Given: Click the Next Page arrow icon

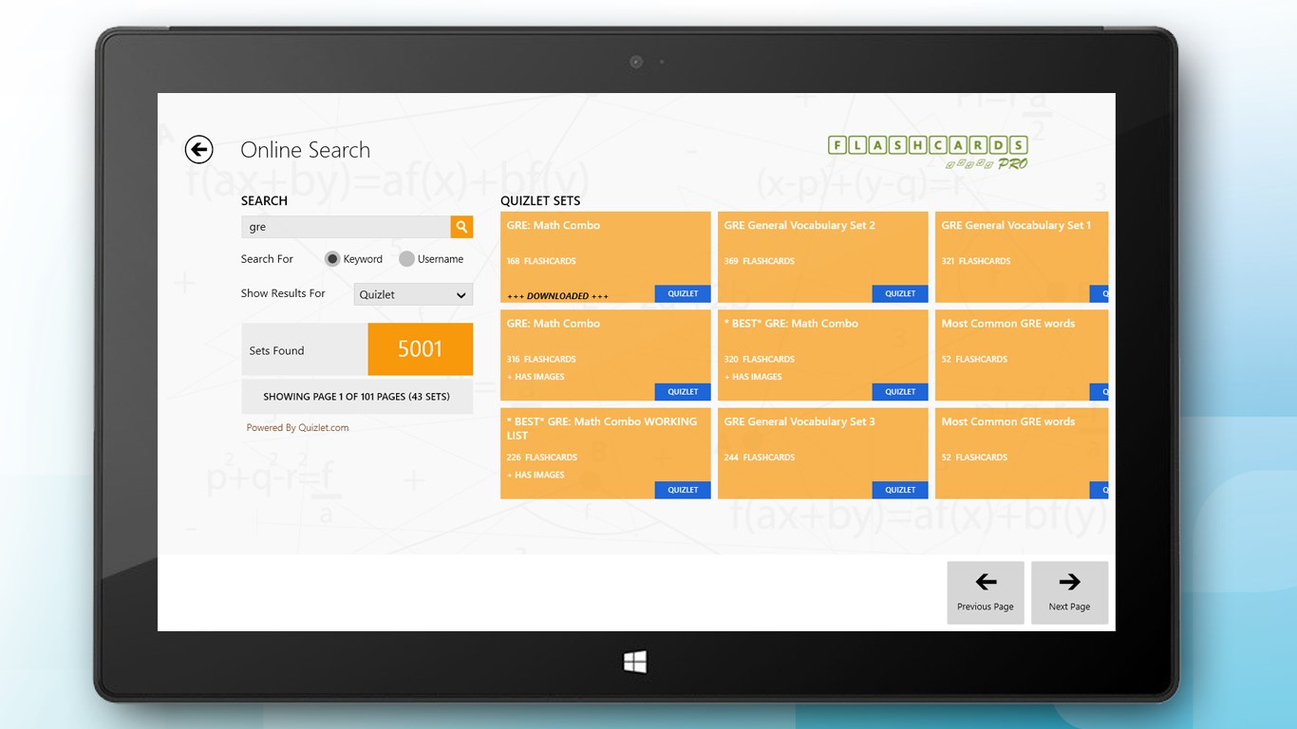Looking at the screenshot, I should coord(1069,580).
